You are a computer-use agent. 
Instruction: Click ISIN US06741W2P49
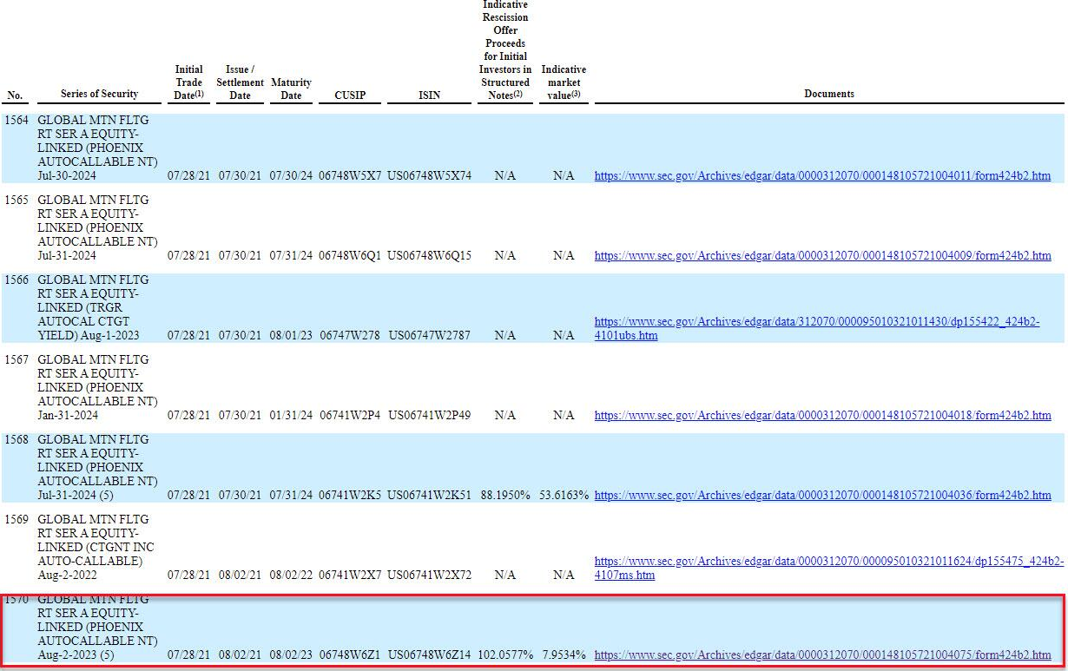pos(430,415)
